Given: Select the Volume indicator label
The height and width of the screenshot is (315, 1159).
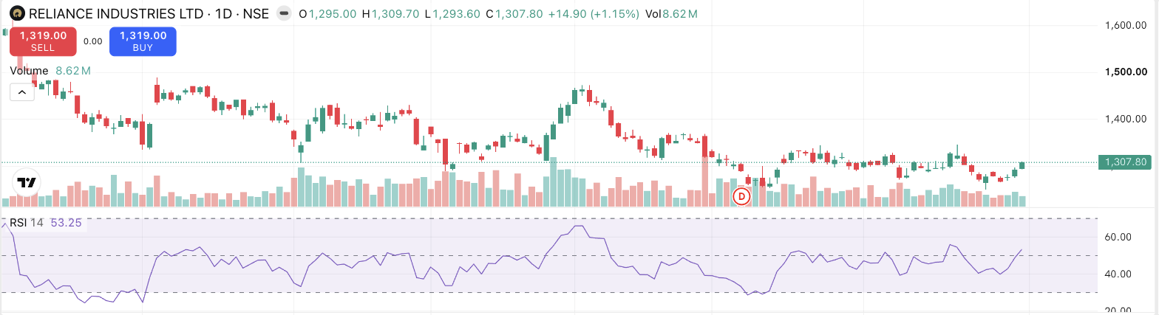Looking at the screenshot, I should 29,71.
